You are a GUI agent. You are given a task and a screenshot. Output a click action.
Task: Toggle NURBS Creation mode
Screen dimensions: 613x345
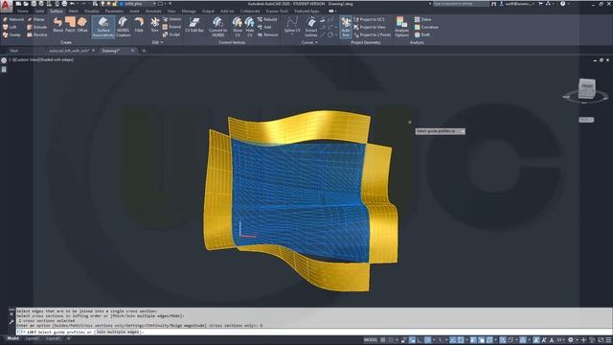point(123,27)
